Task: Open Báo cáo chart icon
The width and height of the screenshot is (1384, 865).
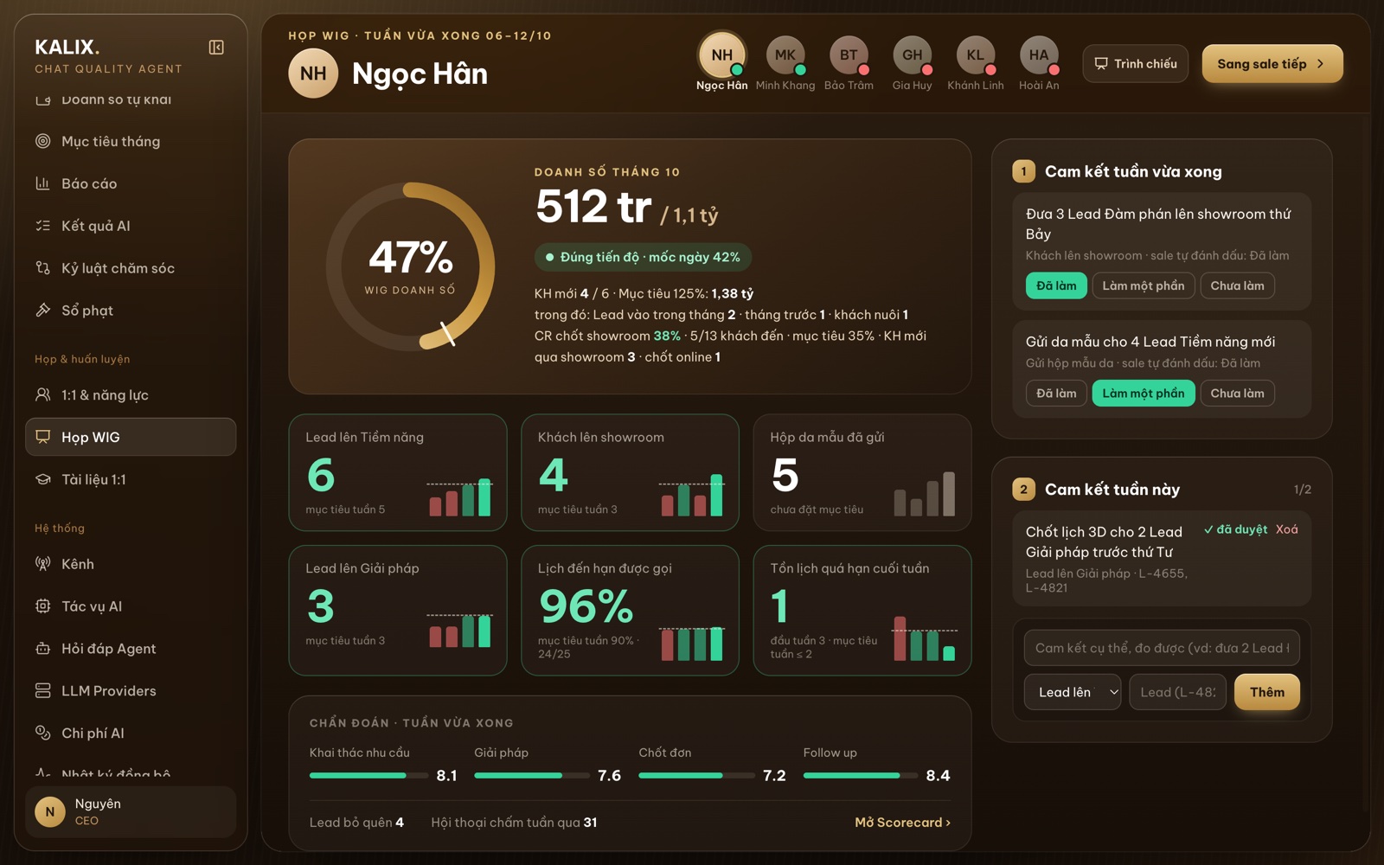Action: click(x=42, y=183)
